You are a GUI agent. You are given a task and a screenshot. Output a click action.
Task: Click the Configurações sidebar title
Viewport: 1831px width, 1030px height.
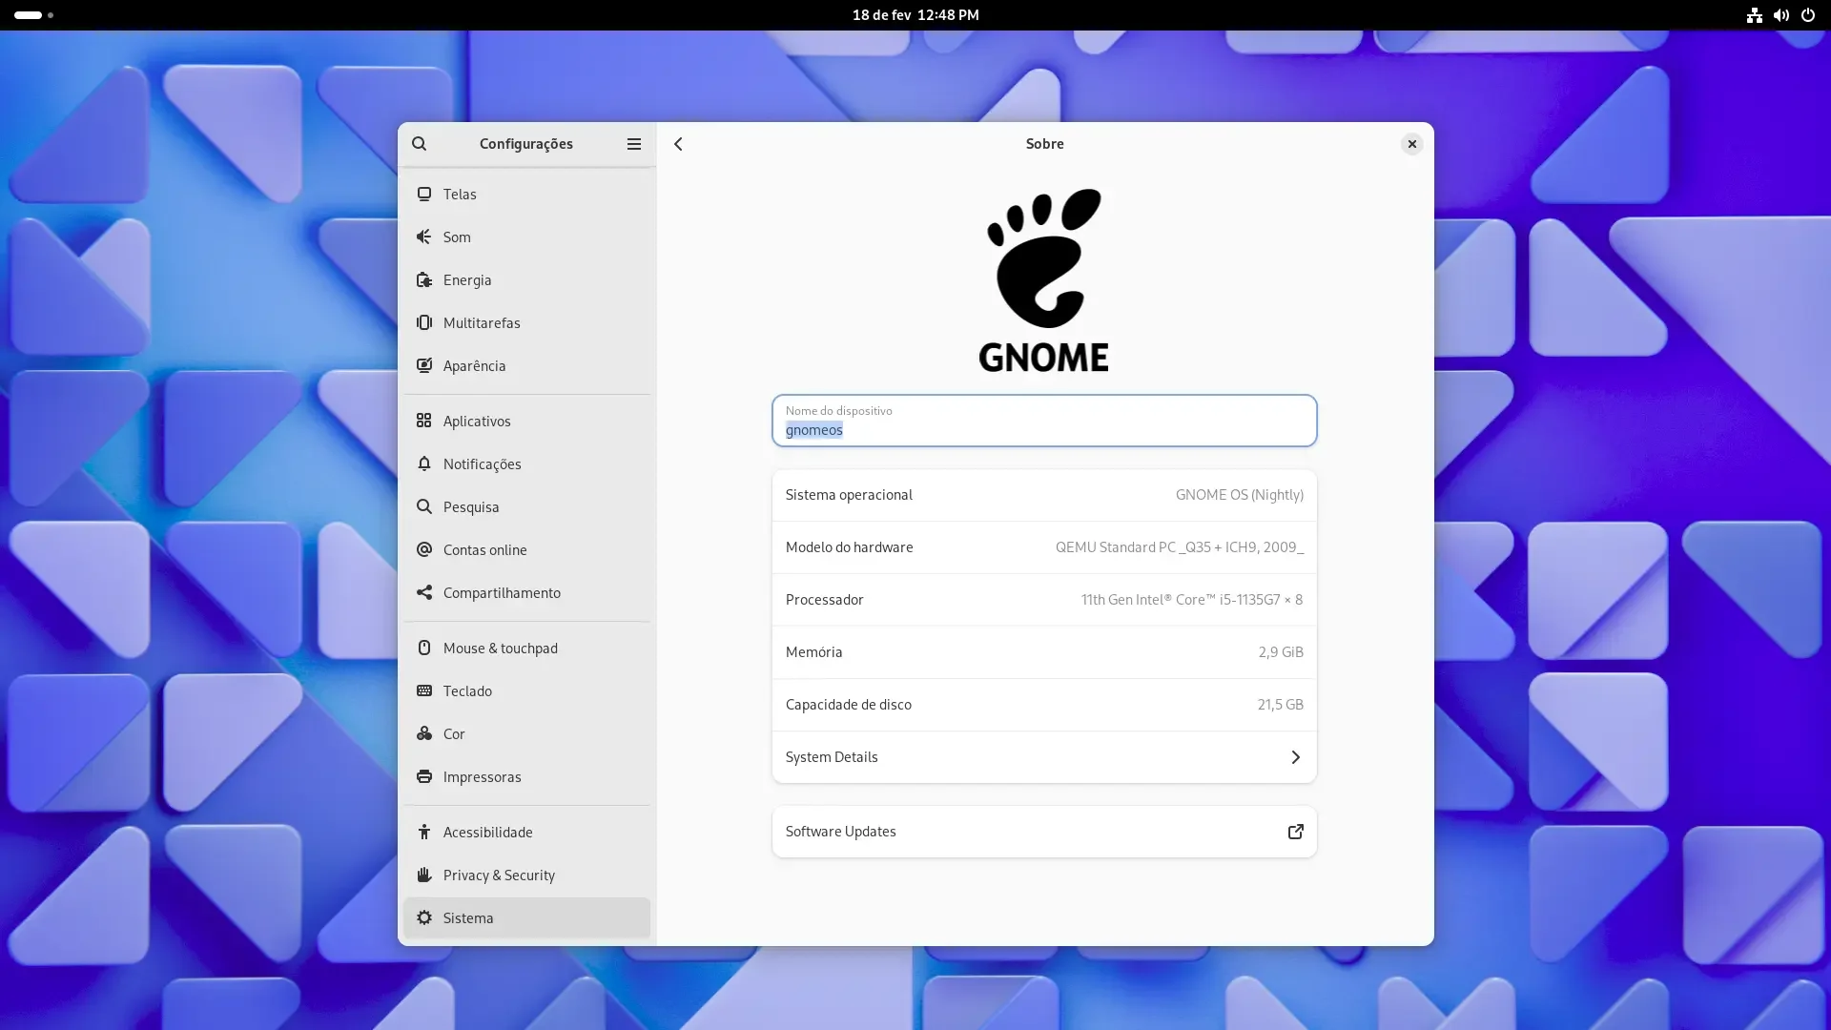pyautogui.click(x=526, y=144)
